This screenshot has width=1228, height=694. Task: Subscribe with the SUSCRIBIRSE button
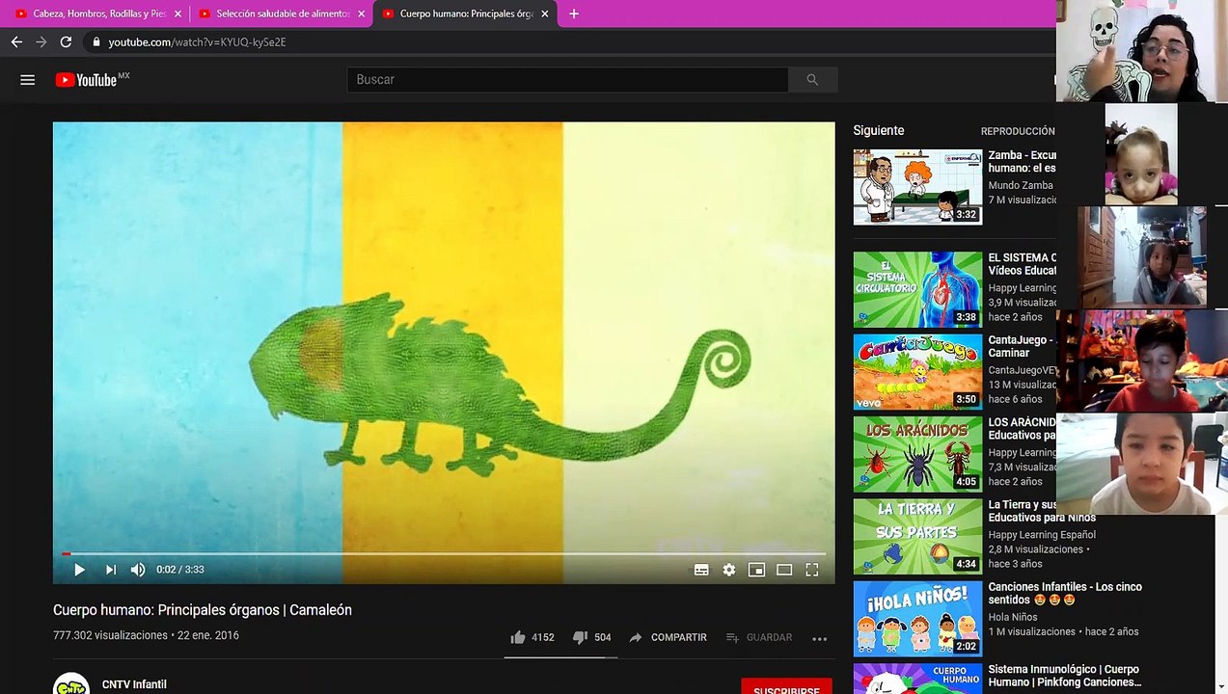(x=786, y=688)
